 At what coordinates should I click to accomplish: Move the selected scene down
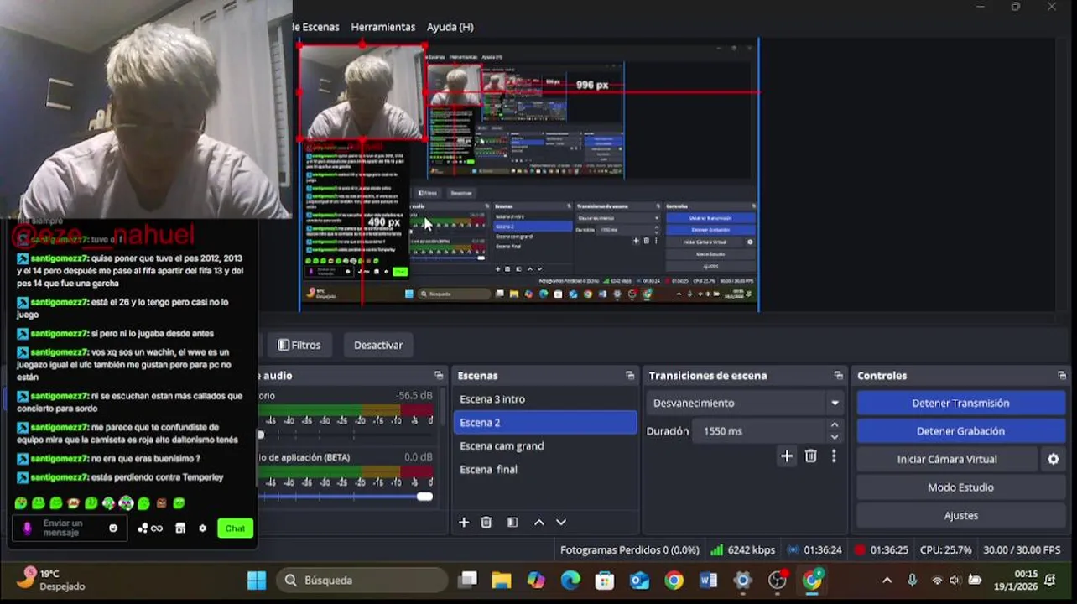(561, 522)
